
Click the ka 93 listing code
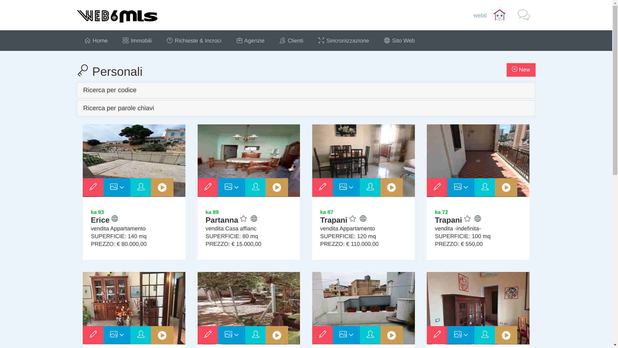click(x=97, y=212)
